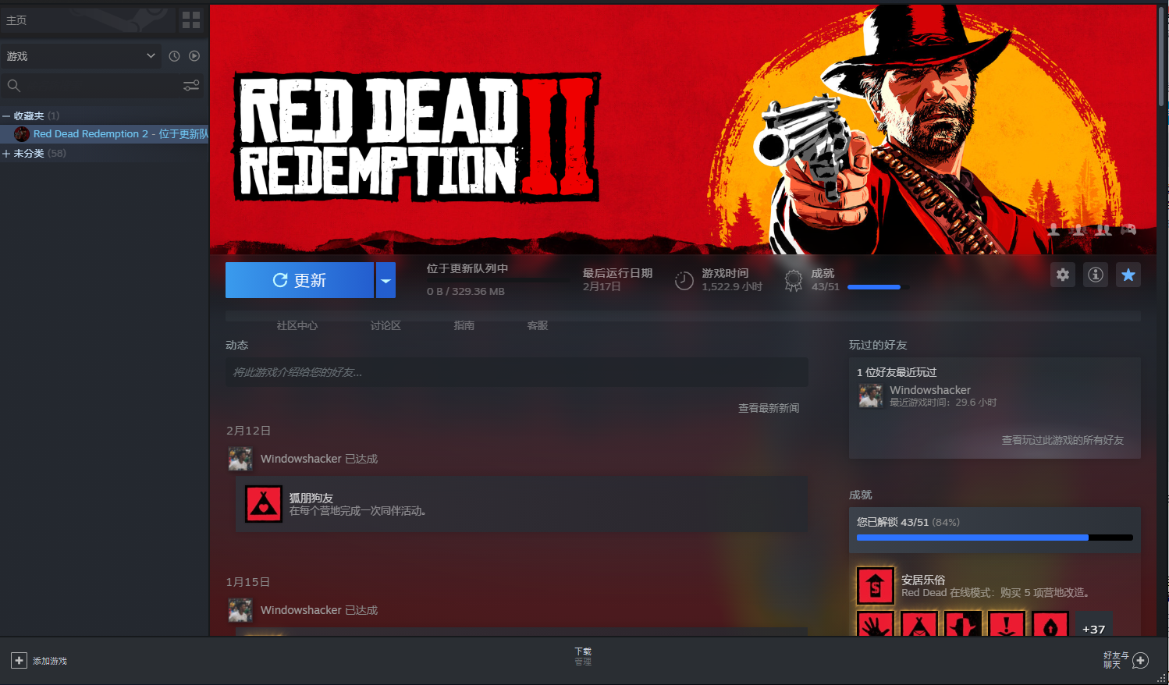Click 狐朋狗友 achievement title text

(x=311, y=498)
